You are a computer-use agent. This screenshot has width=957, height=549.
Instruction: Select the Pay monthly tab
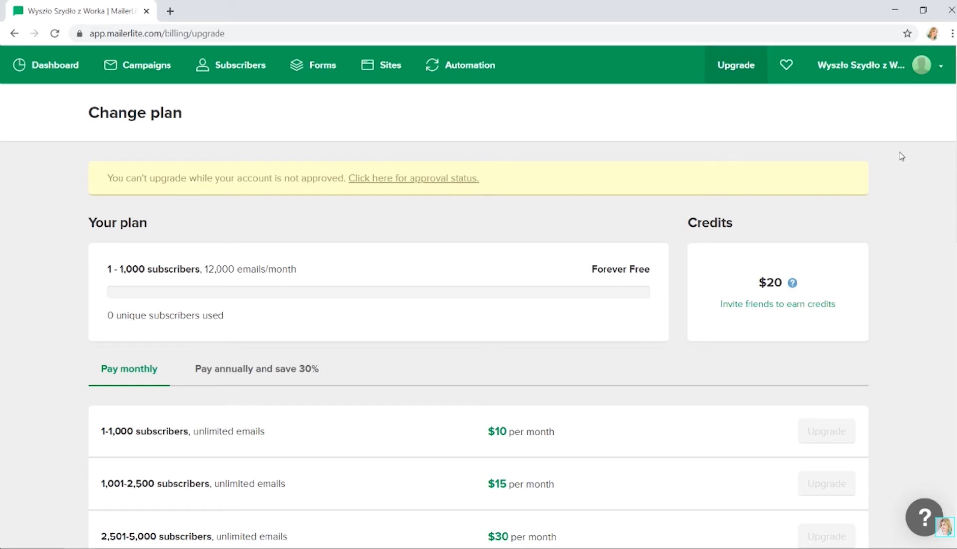tap(129, 369)
